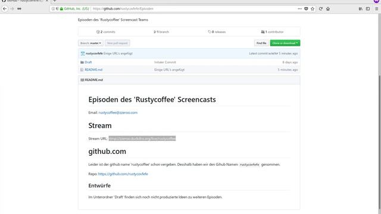This screenshot has width=381, height=214.
Task: Open the 1 branch listing
Action: pyautogui.click(x=161, y=32)
